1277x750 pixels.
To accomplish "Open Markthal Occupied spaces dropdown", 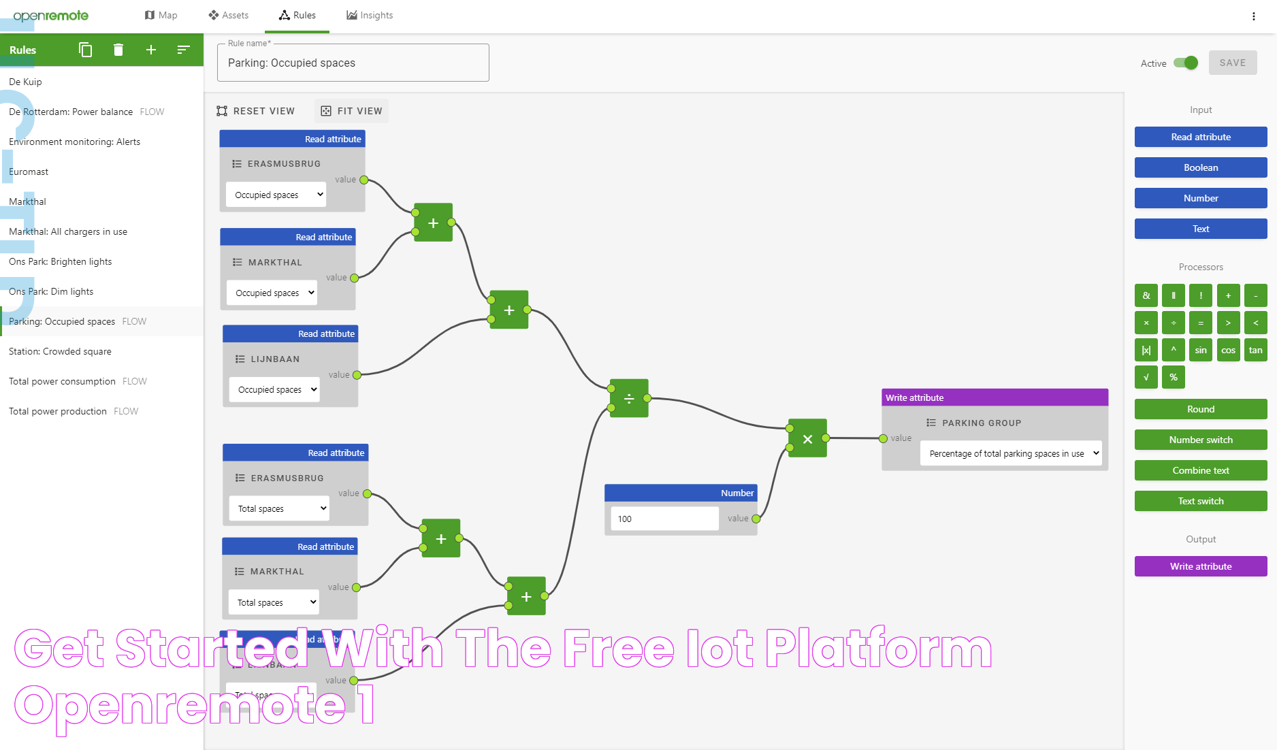I will (272, 293).
